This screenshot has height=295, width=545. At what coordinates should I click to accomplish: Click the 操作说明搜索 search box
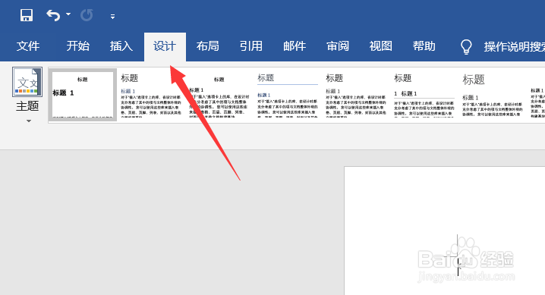[x=515, y=47]
